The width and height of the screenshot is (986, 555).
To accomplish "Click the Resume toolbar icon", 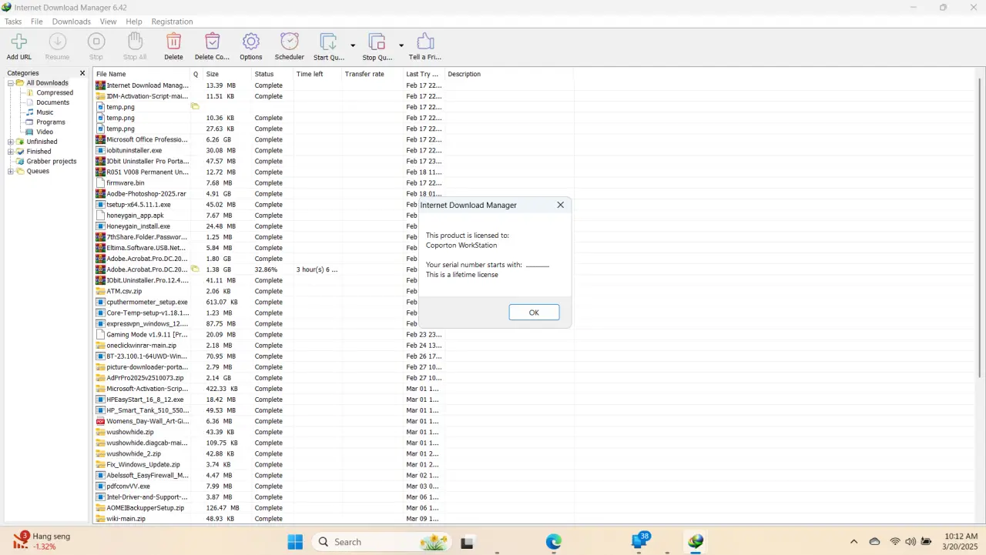I will (x=58, y=42).
